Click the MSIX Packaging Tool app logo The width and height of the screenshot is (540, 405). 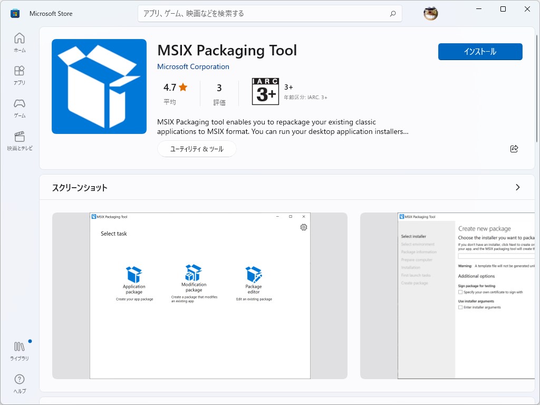point(99,86)
